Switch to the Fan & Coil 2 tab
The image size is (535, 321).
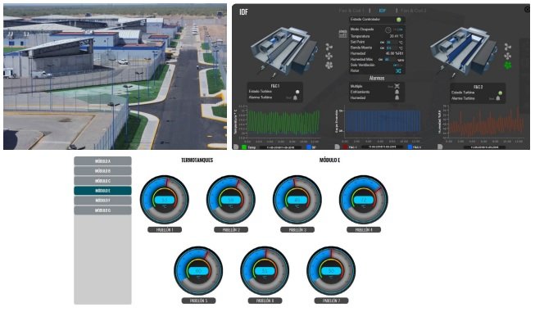413,11
